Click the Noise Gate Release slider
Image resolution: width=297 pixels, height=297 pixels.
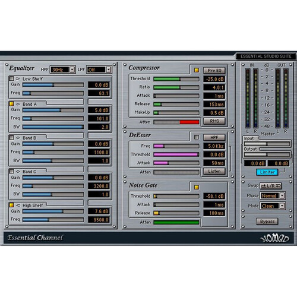pyautogui.click(x=176, y=213)
